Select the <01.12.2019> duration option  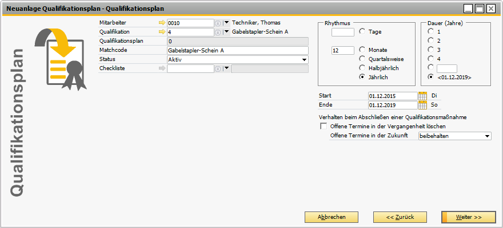click(x=430, y=77)
